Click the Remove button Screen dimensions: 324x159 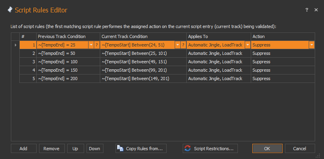(52, 148)
